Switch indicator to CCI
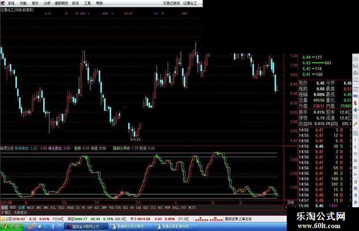This screenshot has height=231, width=359. pos(153,207)
